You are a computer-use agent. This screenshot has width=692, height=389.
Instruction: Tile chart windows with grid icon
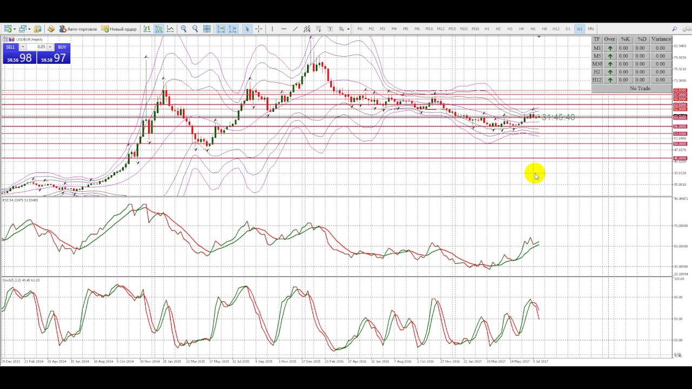point(207,29)
